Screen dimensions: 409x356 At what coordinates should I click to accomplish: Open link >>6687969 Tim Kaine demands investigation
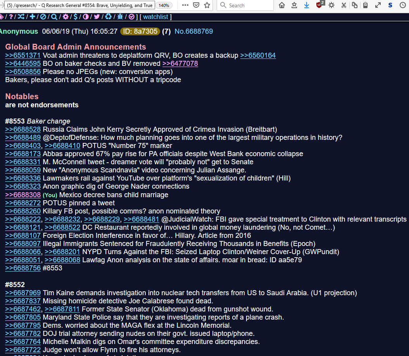coord(23,293)
